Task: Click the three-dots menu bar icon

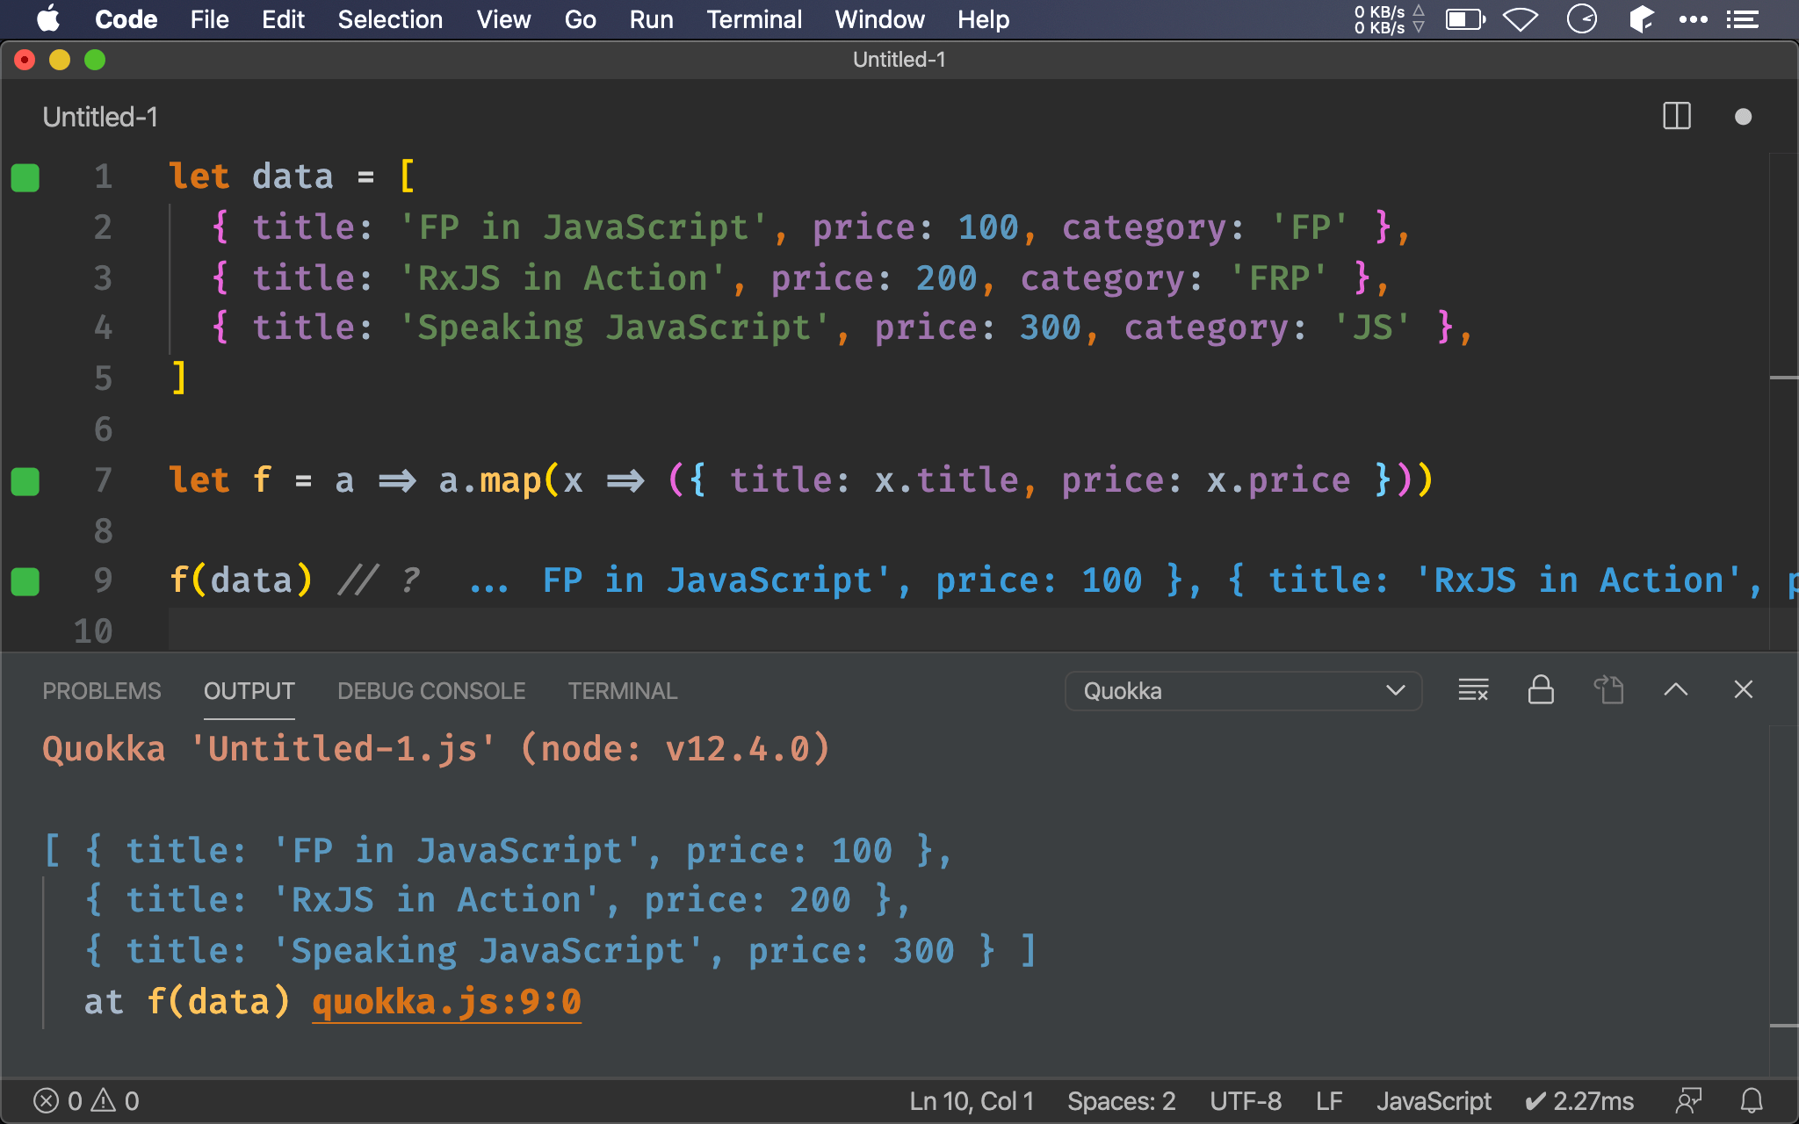Action: pyautogui.click(x=1693, y=19)
